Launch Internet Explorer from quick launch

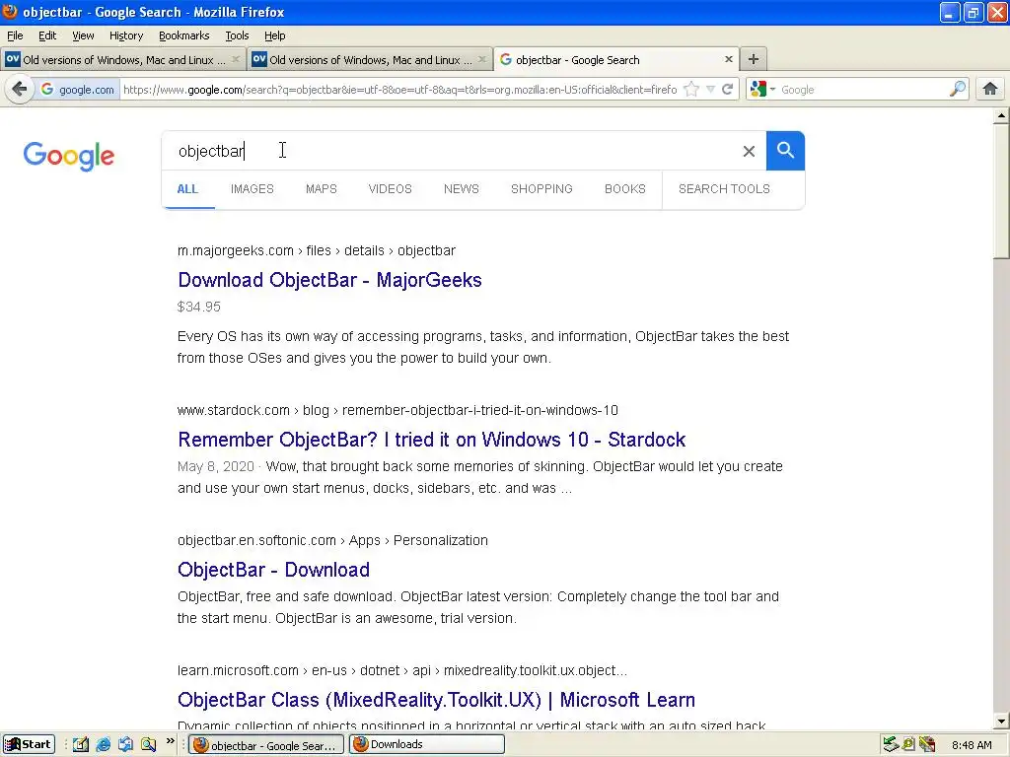103,744
